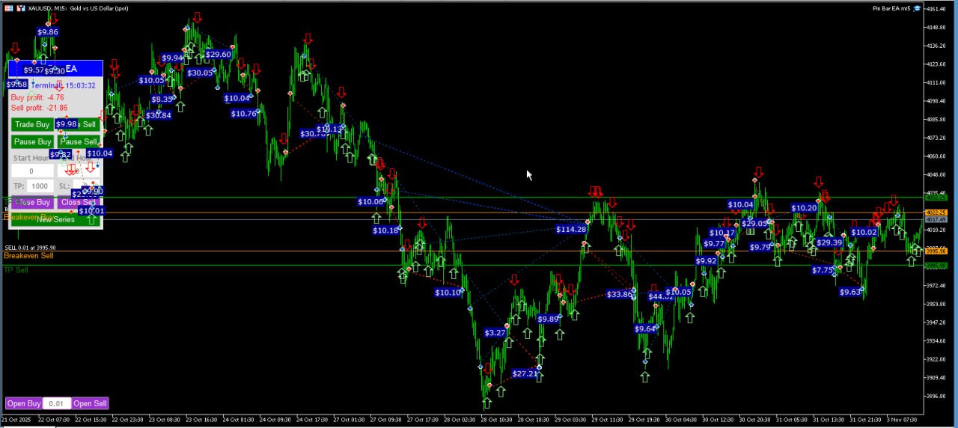Image resolution: width=958 pixels, height=428 pixels.
Task: Select the $29.60 profit label
Action: [x=218, y=54]
